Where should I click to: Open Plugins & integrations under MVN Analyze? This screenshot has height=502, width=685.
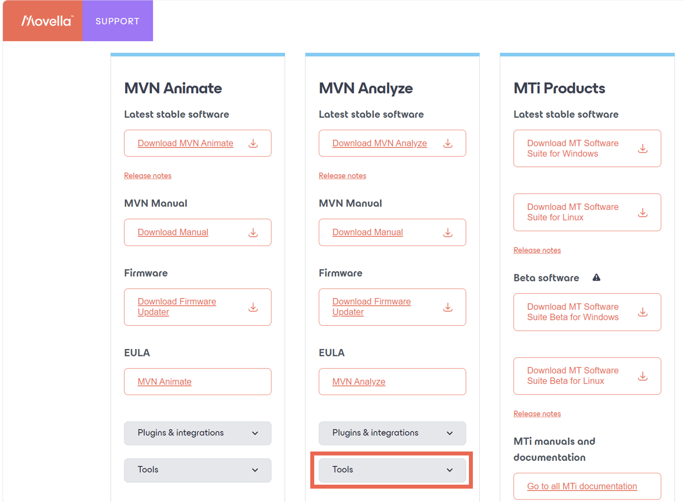392,433
